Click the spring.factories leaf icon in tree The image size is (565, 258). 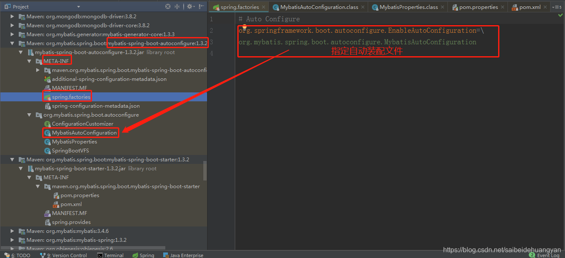point(47,97)
